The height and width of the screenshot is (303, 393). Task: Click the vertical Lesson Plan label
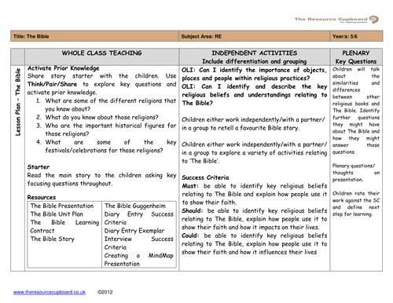pyautogui.click(x=18, y=102)
